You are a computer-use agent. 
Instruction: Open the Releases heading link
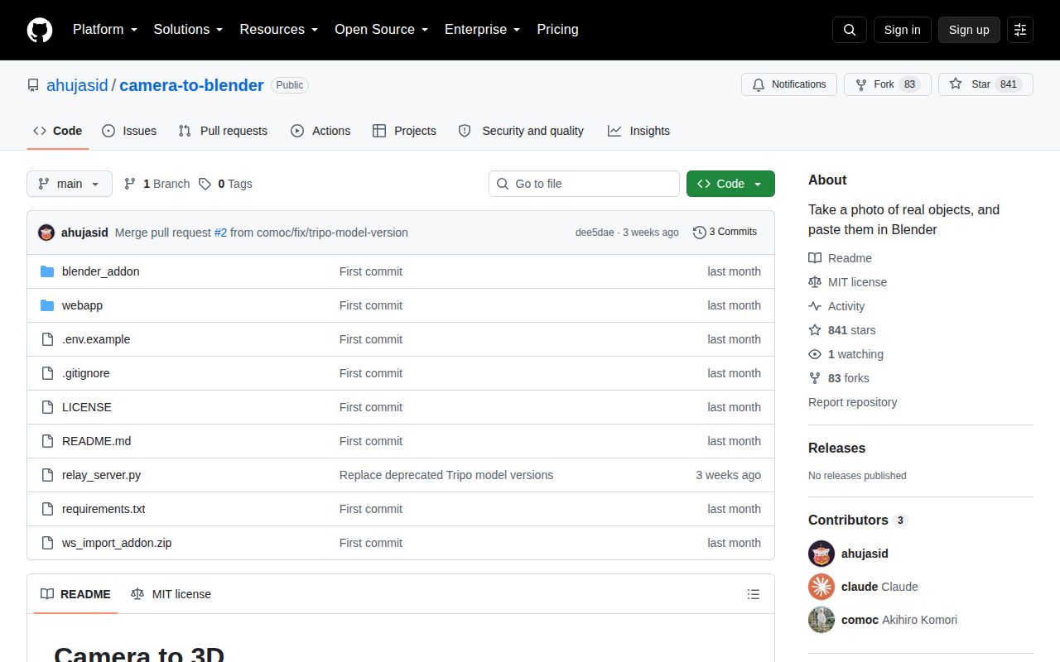(836, 448)
